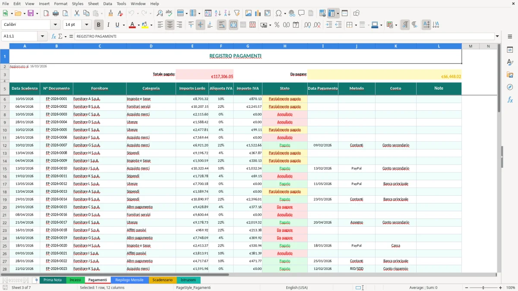The height and width of the screenshot is (291, 518).
Task: Increase cell indent
Action: pos(329,25)
